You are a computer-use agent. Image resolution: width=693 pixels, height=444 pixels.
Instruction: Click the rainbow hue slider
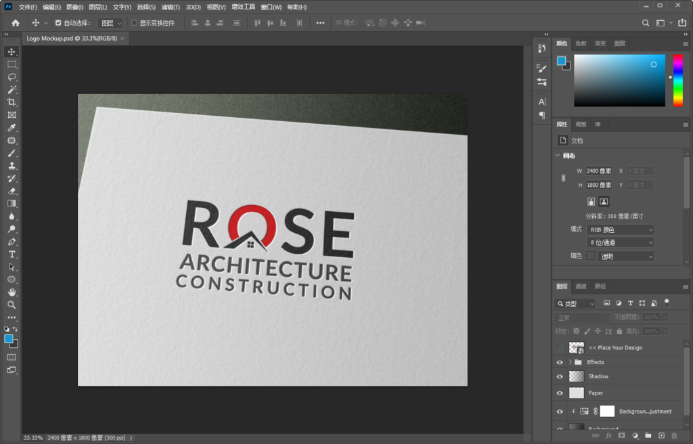pos(678,81)
